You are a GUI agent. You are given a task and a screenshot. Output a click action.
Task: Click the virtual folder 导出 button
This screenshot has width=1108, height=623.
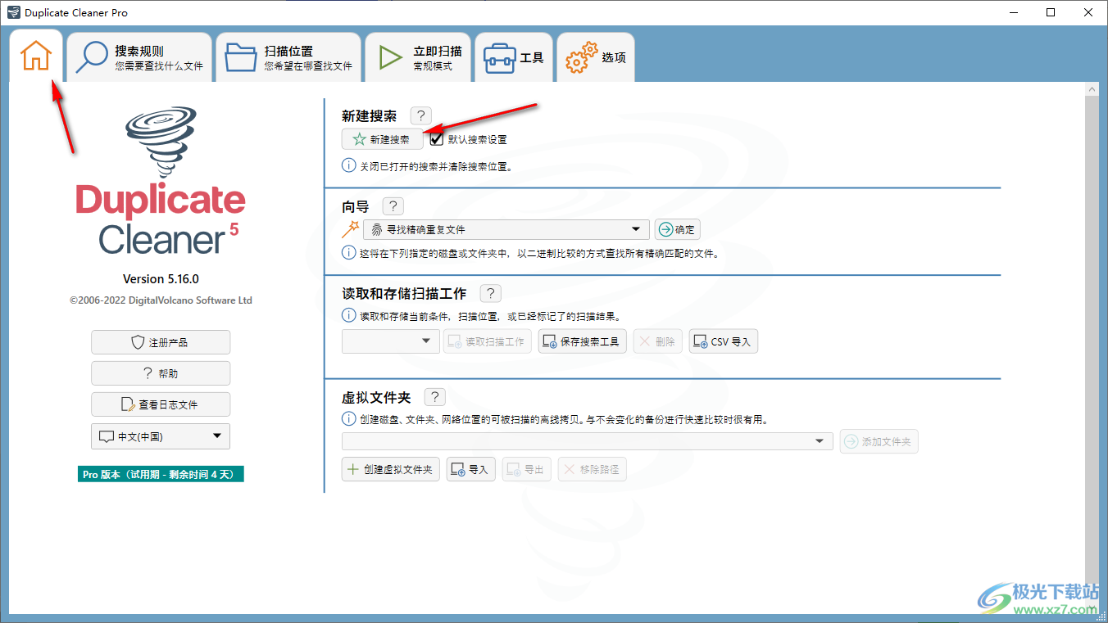tap(526, 469)
